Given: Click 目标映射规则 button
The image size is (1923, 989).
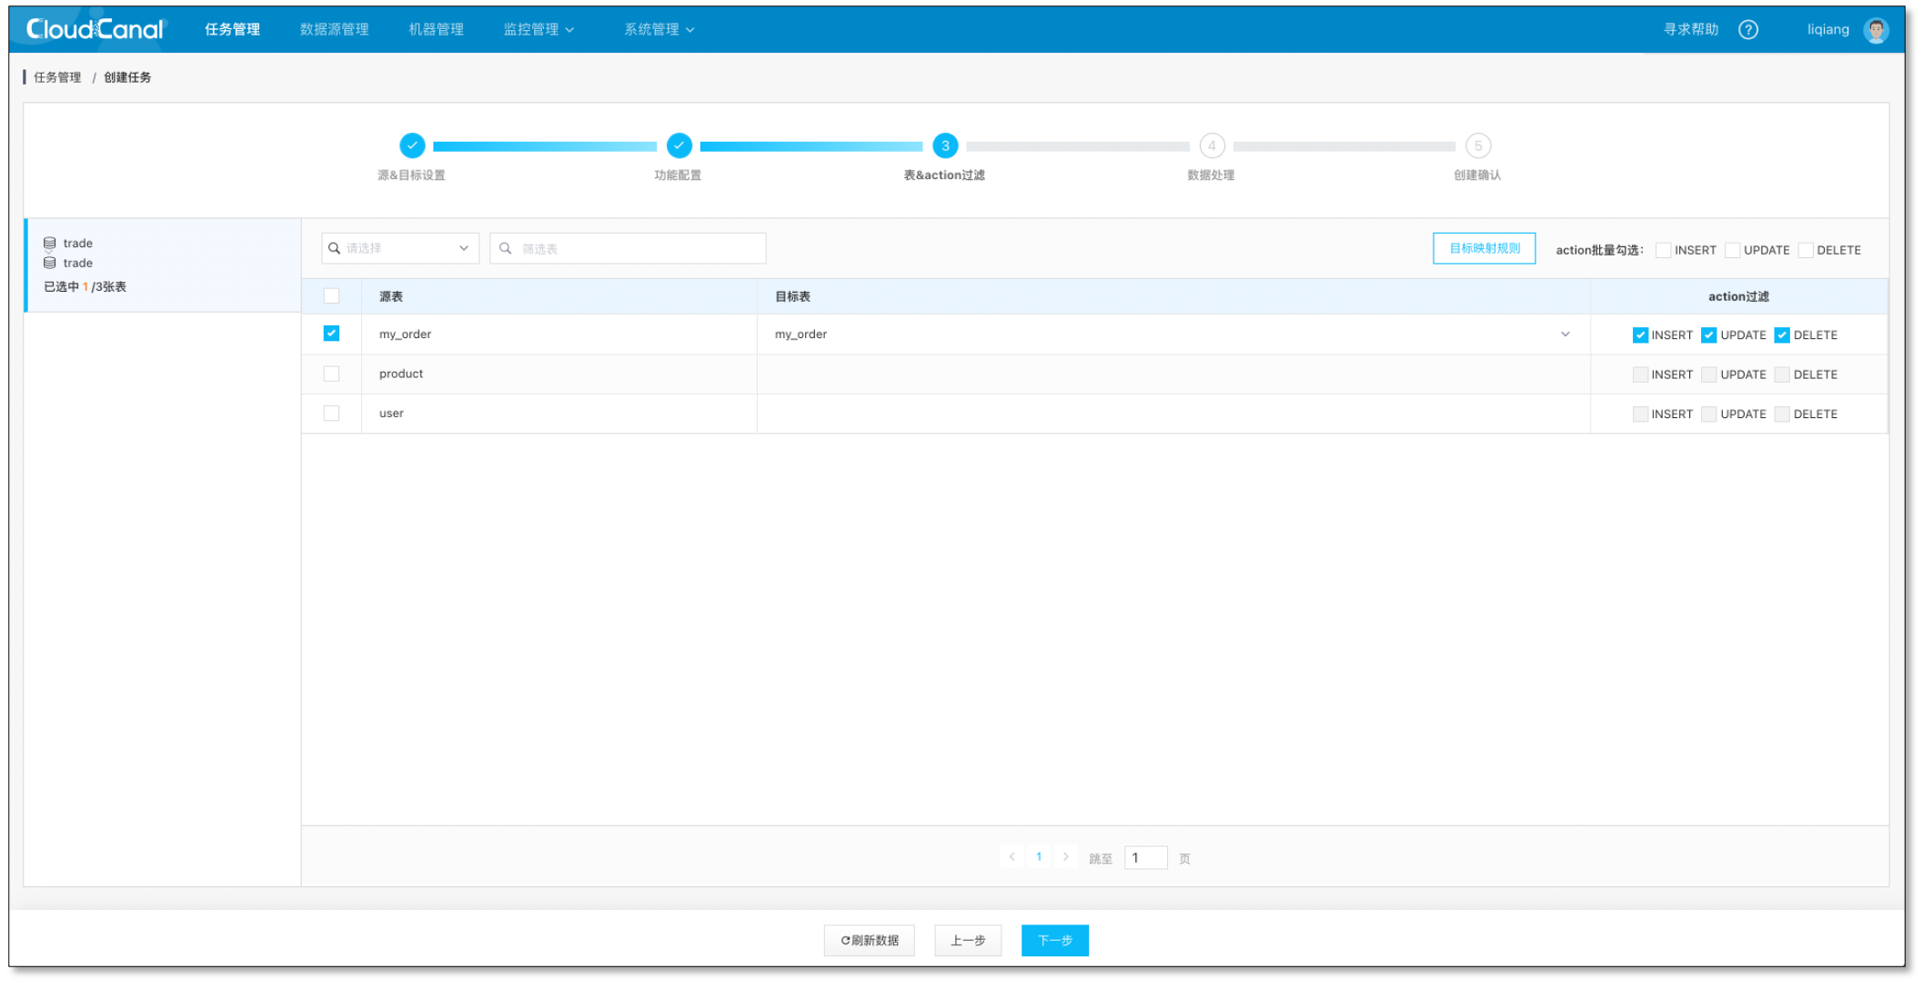Looking at the screenshot, I should click(x=1484, y=248).
